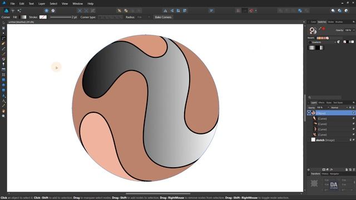The height and width of the screenshot is (200, 356).
Task: Select the Pencil tool
Action: (x=3, y=49)
